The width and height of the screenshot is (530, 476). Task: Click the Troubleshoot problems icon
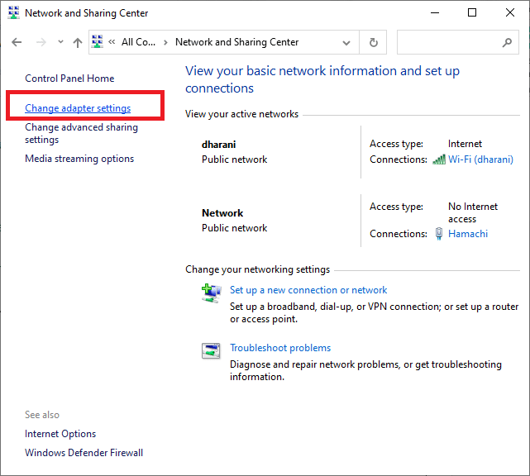[x=211, y=350]
